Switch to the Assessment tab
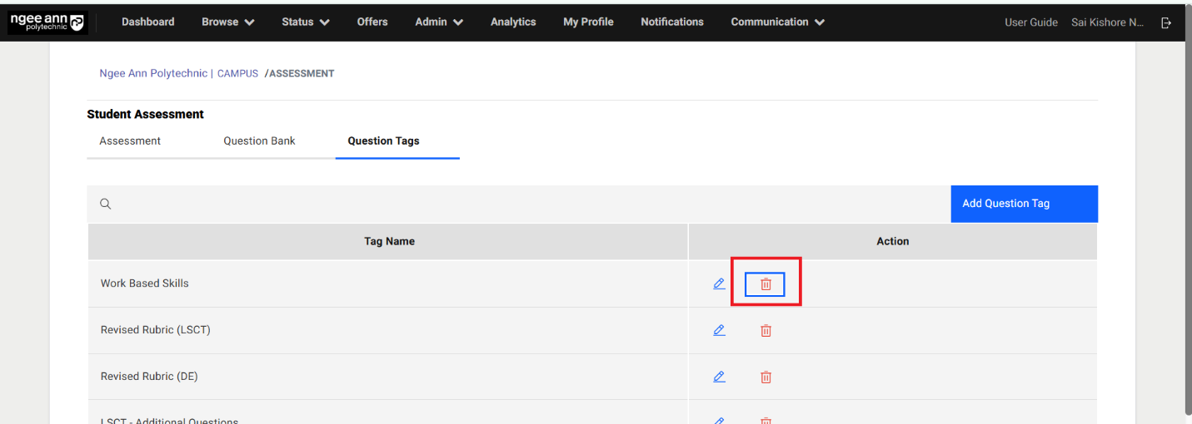1192x424 pixels. click(x=130, y=141)
